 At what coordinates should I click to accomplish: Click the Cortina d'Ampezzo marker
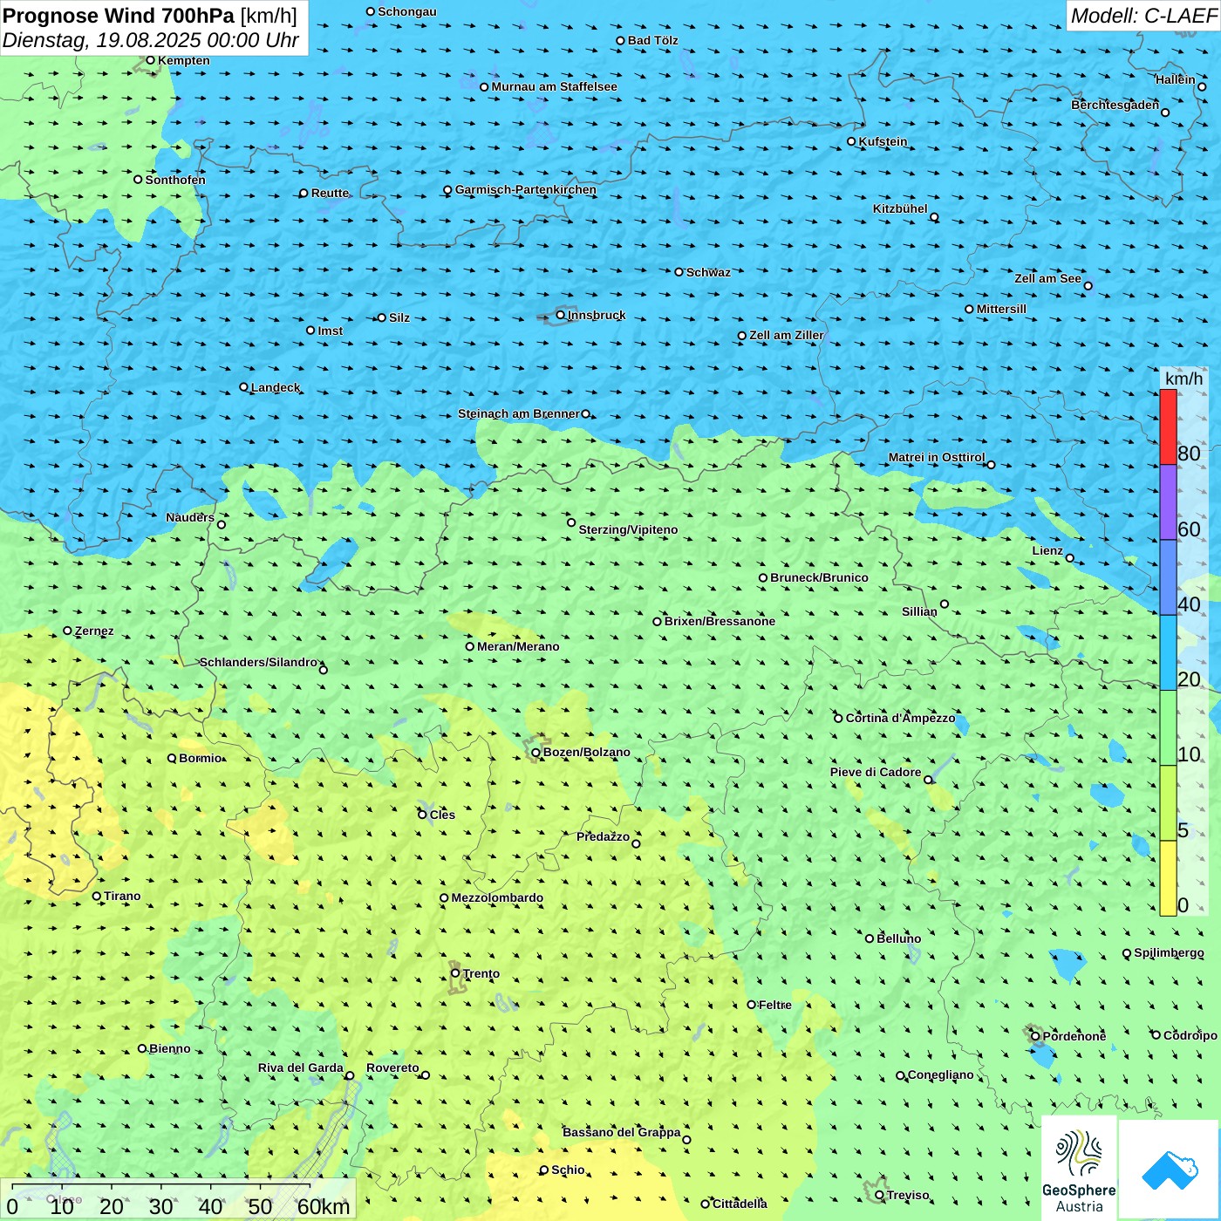coord(839,719)
